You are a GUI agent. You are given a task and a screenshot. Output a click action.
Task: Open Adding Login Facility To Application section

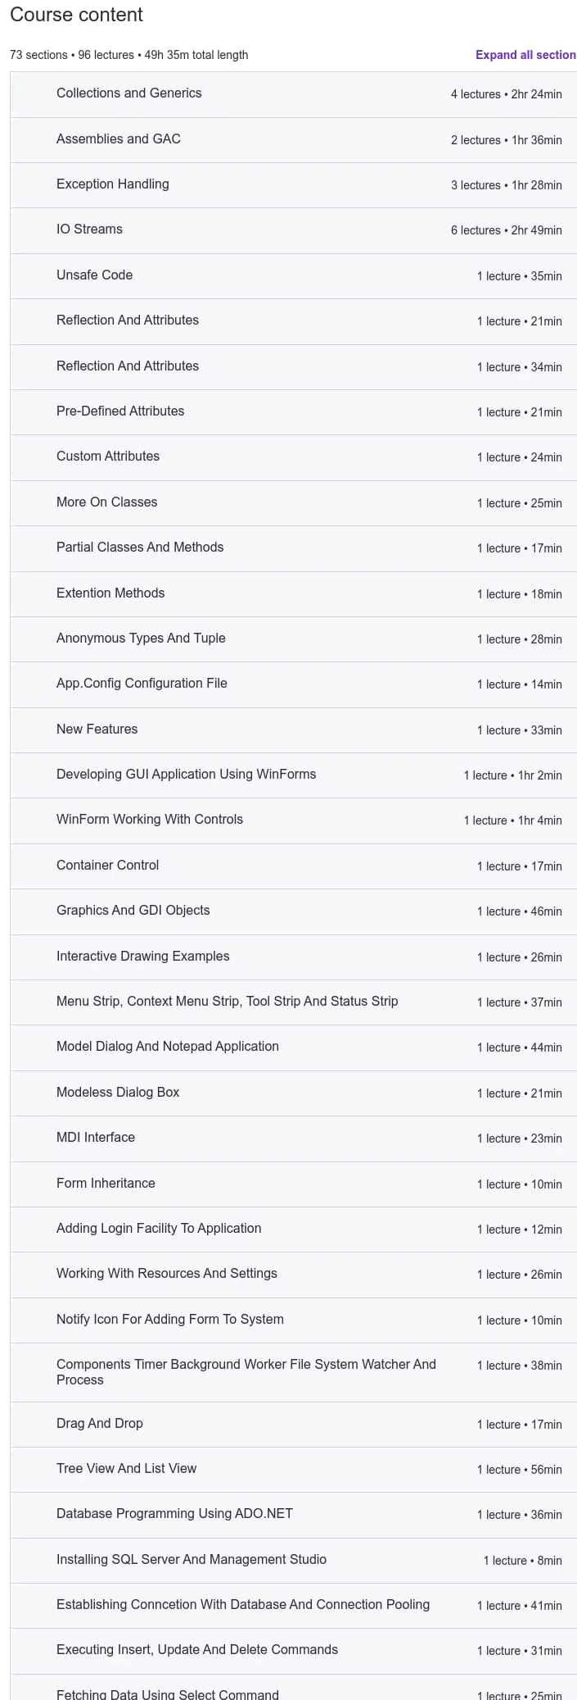[x=293, y=1230]
